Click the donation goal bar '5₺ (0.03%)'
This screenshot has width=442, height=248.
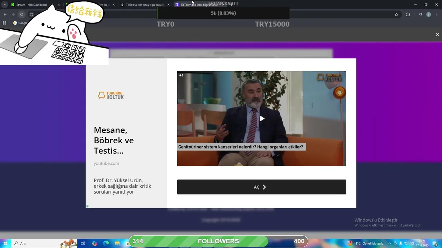pyautogui.click(x=223, y=13)
